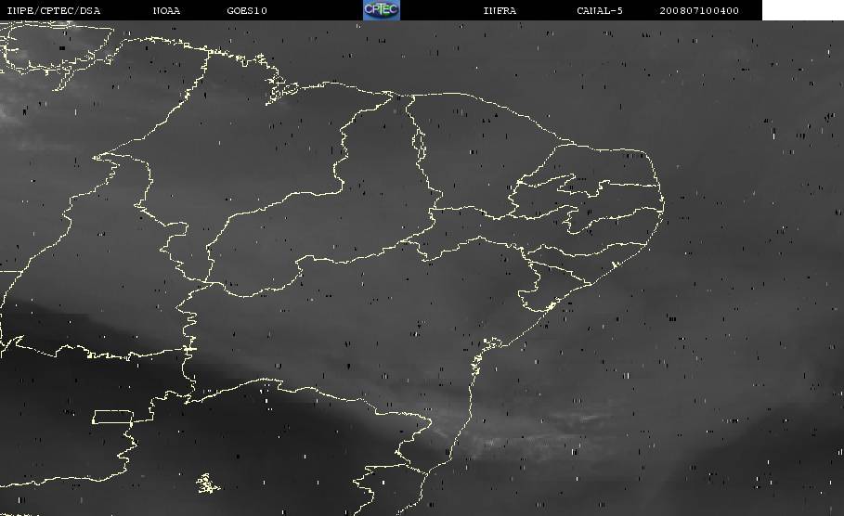The width and height of the screenshot is (844, 516).
Task: Click the CPTEC logo in the header
Action: [x=381, y=10]
